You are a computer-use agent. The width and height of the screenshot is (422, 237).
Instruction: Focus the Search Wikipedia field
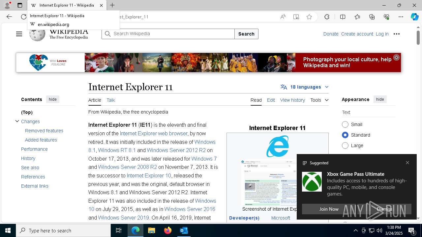(x=168, y=34)
